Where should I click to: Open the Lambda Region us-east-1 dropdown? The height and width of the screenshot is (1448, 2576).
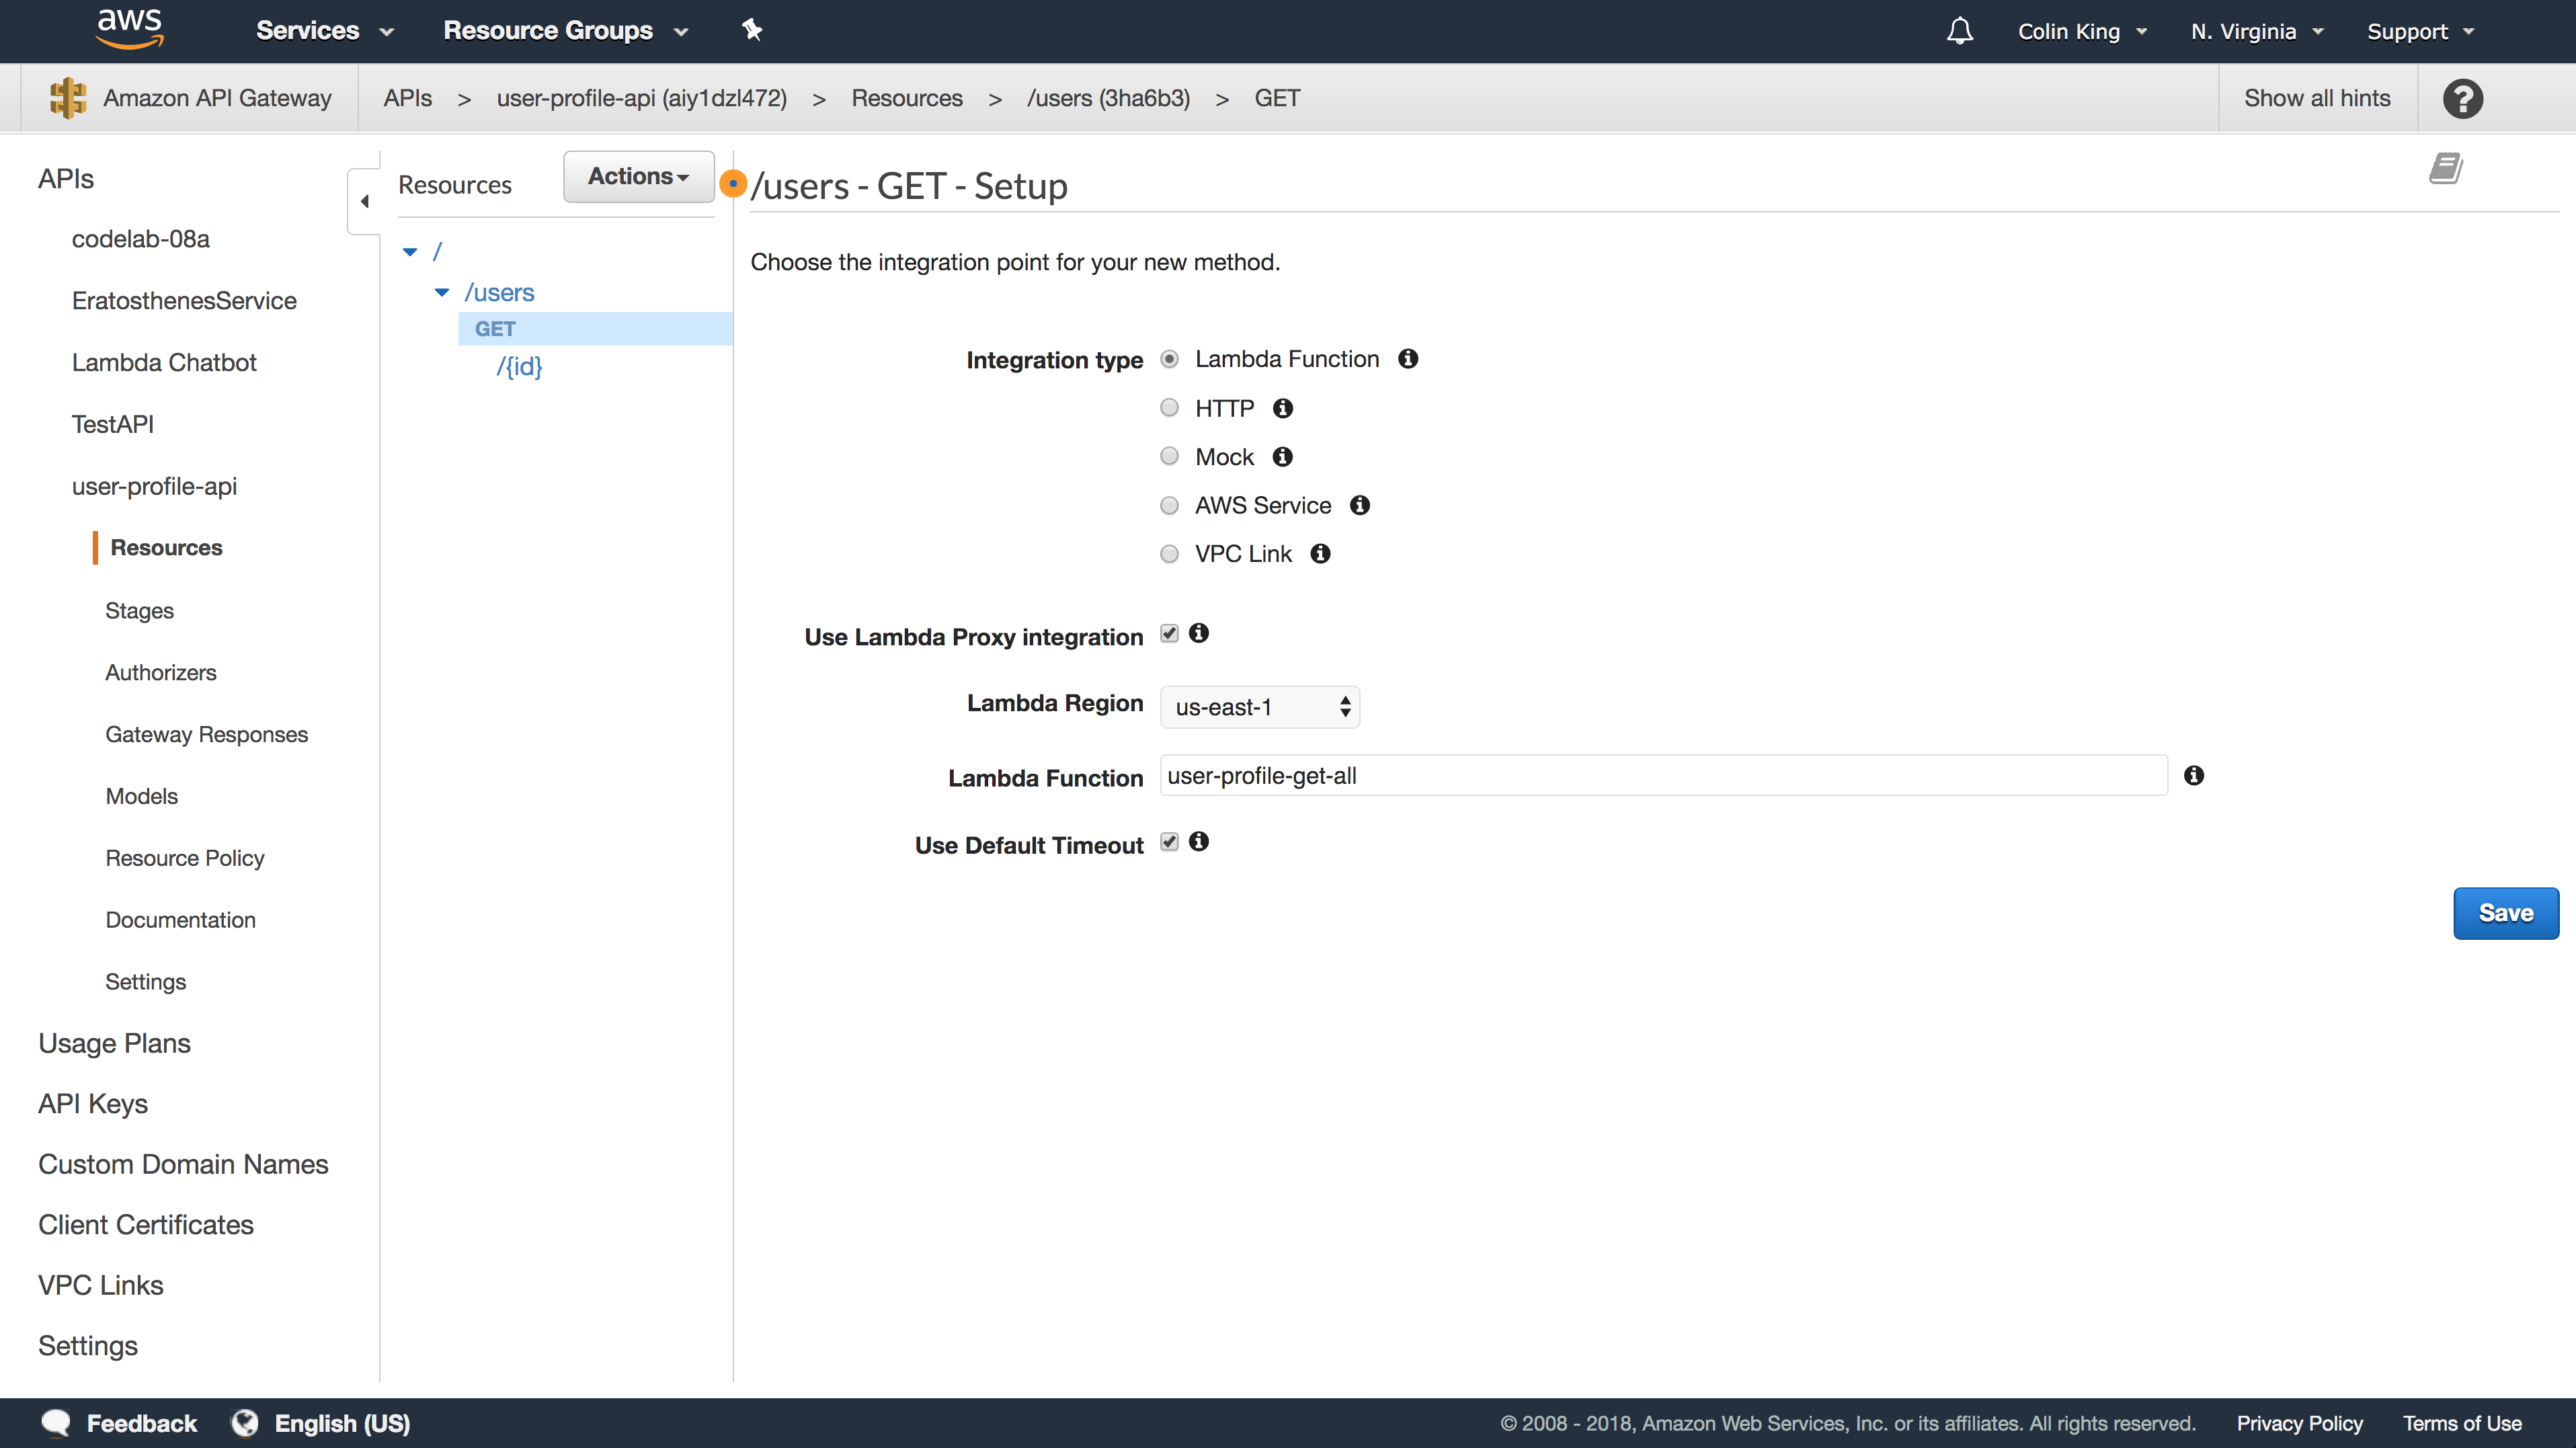coord(1259,707)
